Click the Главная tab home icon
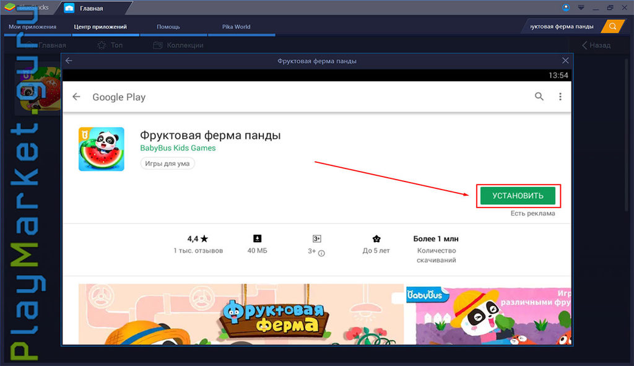The height and width of the screenshot is (366, 634). coord(69,8)
